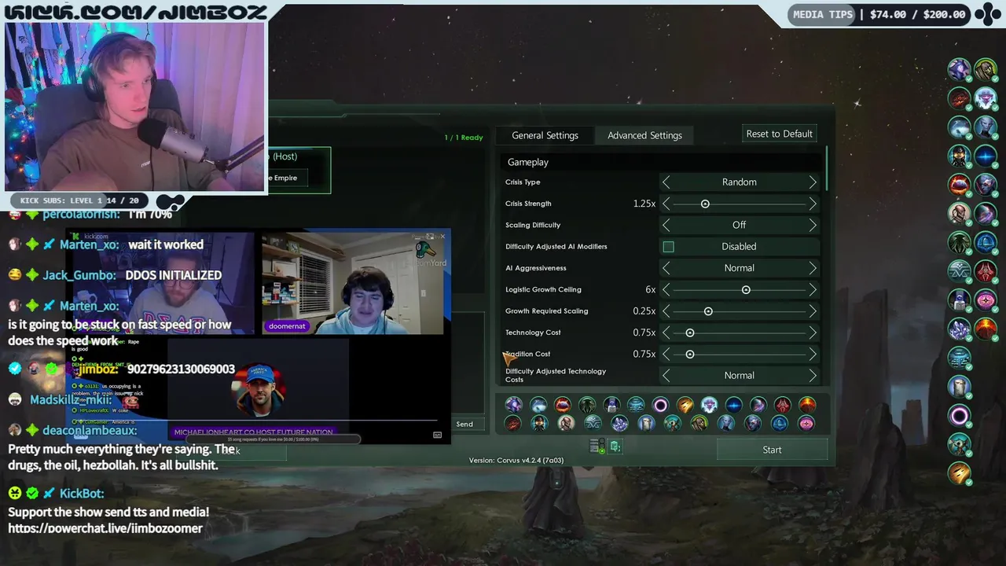
Task: Click the Start game button
Action: point(772,450)
